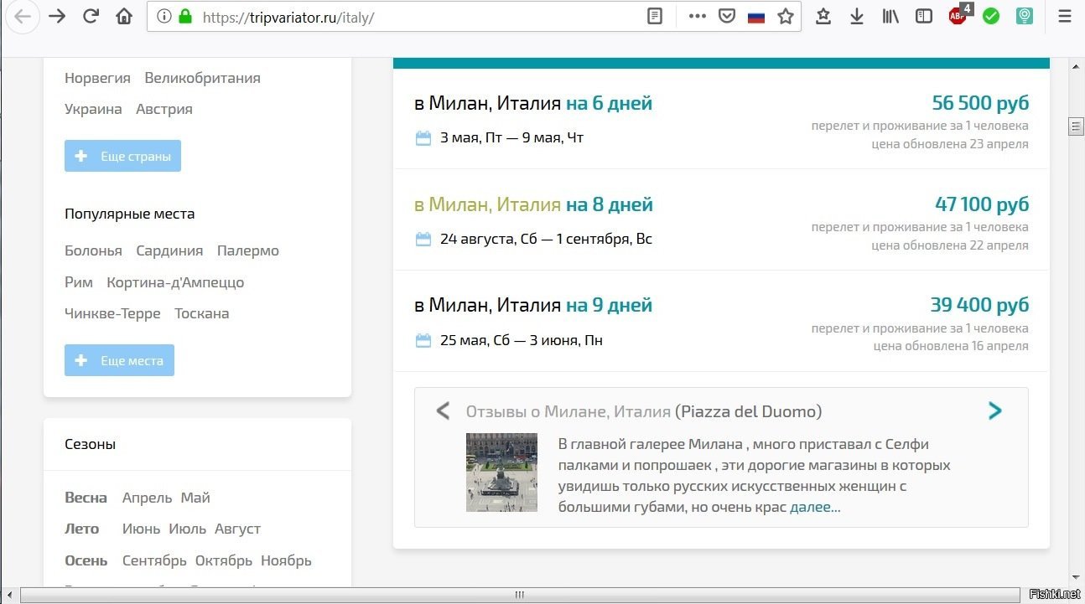Screen dimensions: 1085x604
Task: Click the teal extension icon in toolbar
Action: (x=1025, y=17)
